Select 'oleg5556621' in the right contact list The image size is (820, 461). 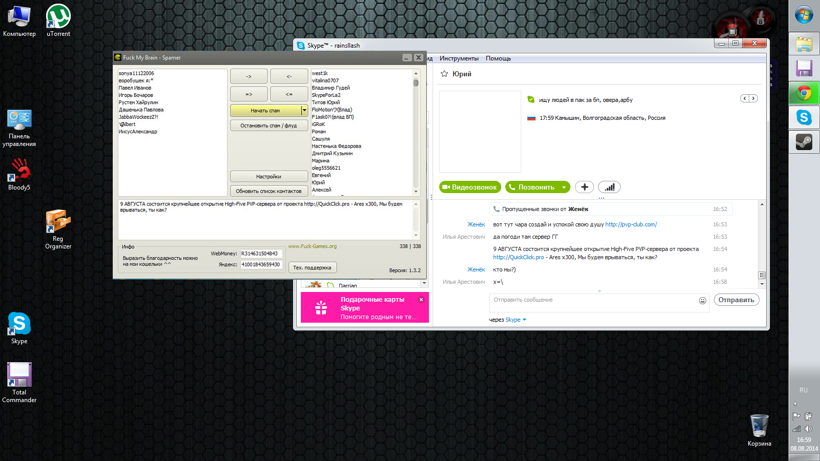(x=326, y=168)
